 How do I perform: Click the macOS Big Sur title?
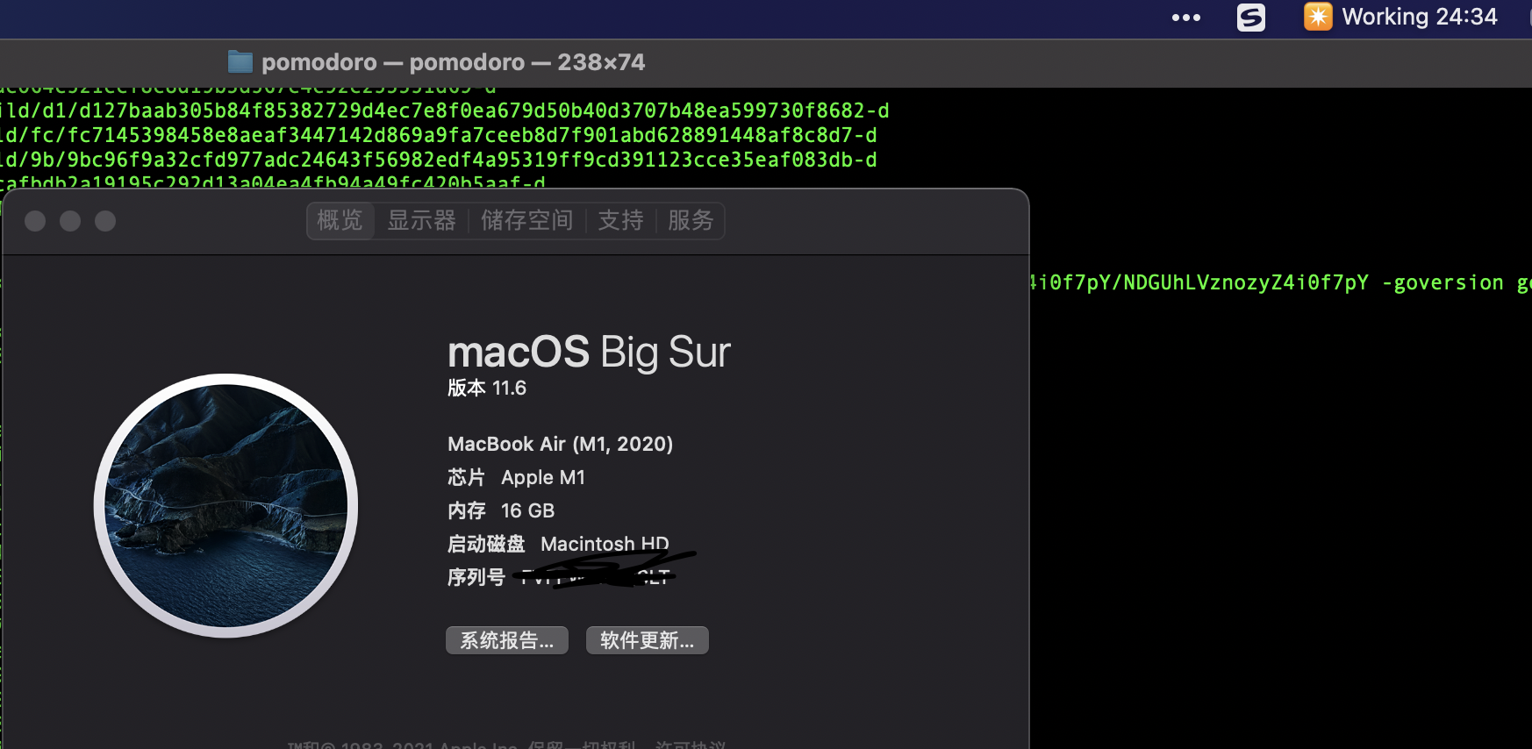[589, 353]
